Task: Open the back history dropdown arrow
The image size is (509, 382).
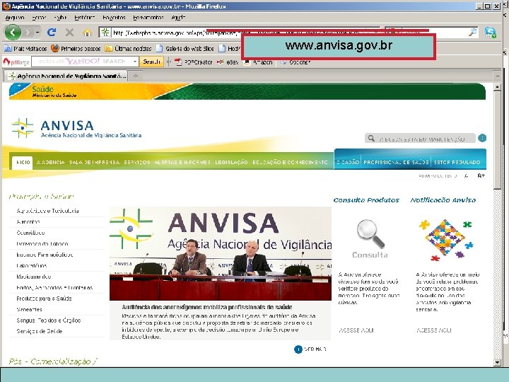Action: (37, 33)
